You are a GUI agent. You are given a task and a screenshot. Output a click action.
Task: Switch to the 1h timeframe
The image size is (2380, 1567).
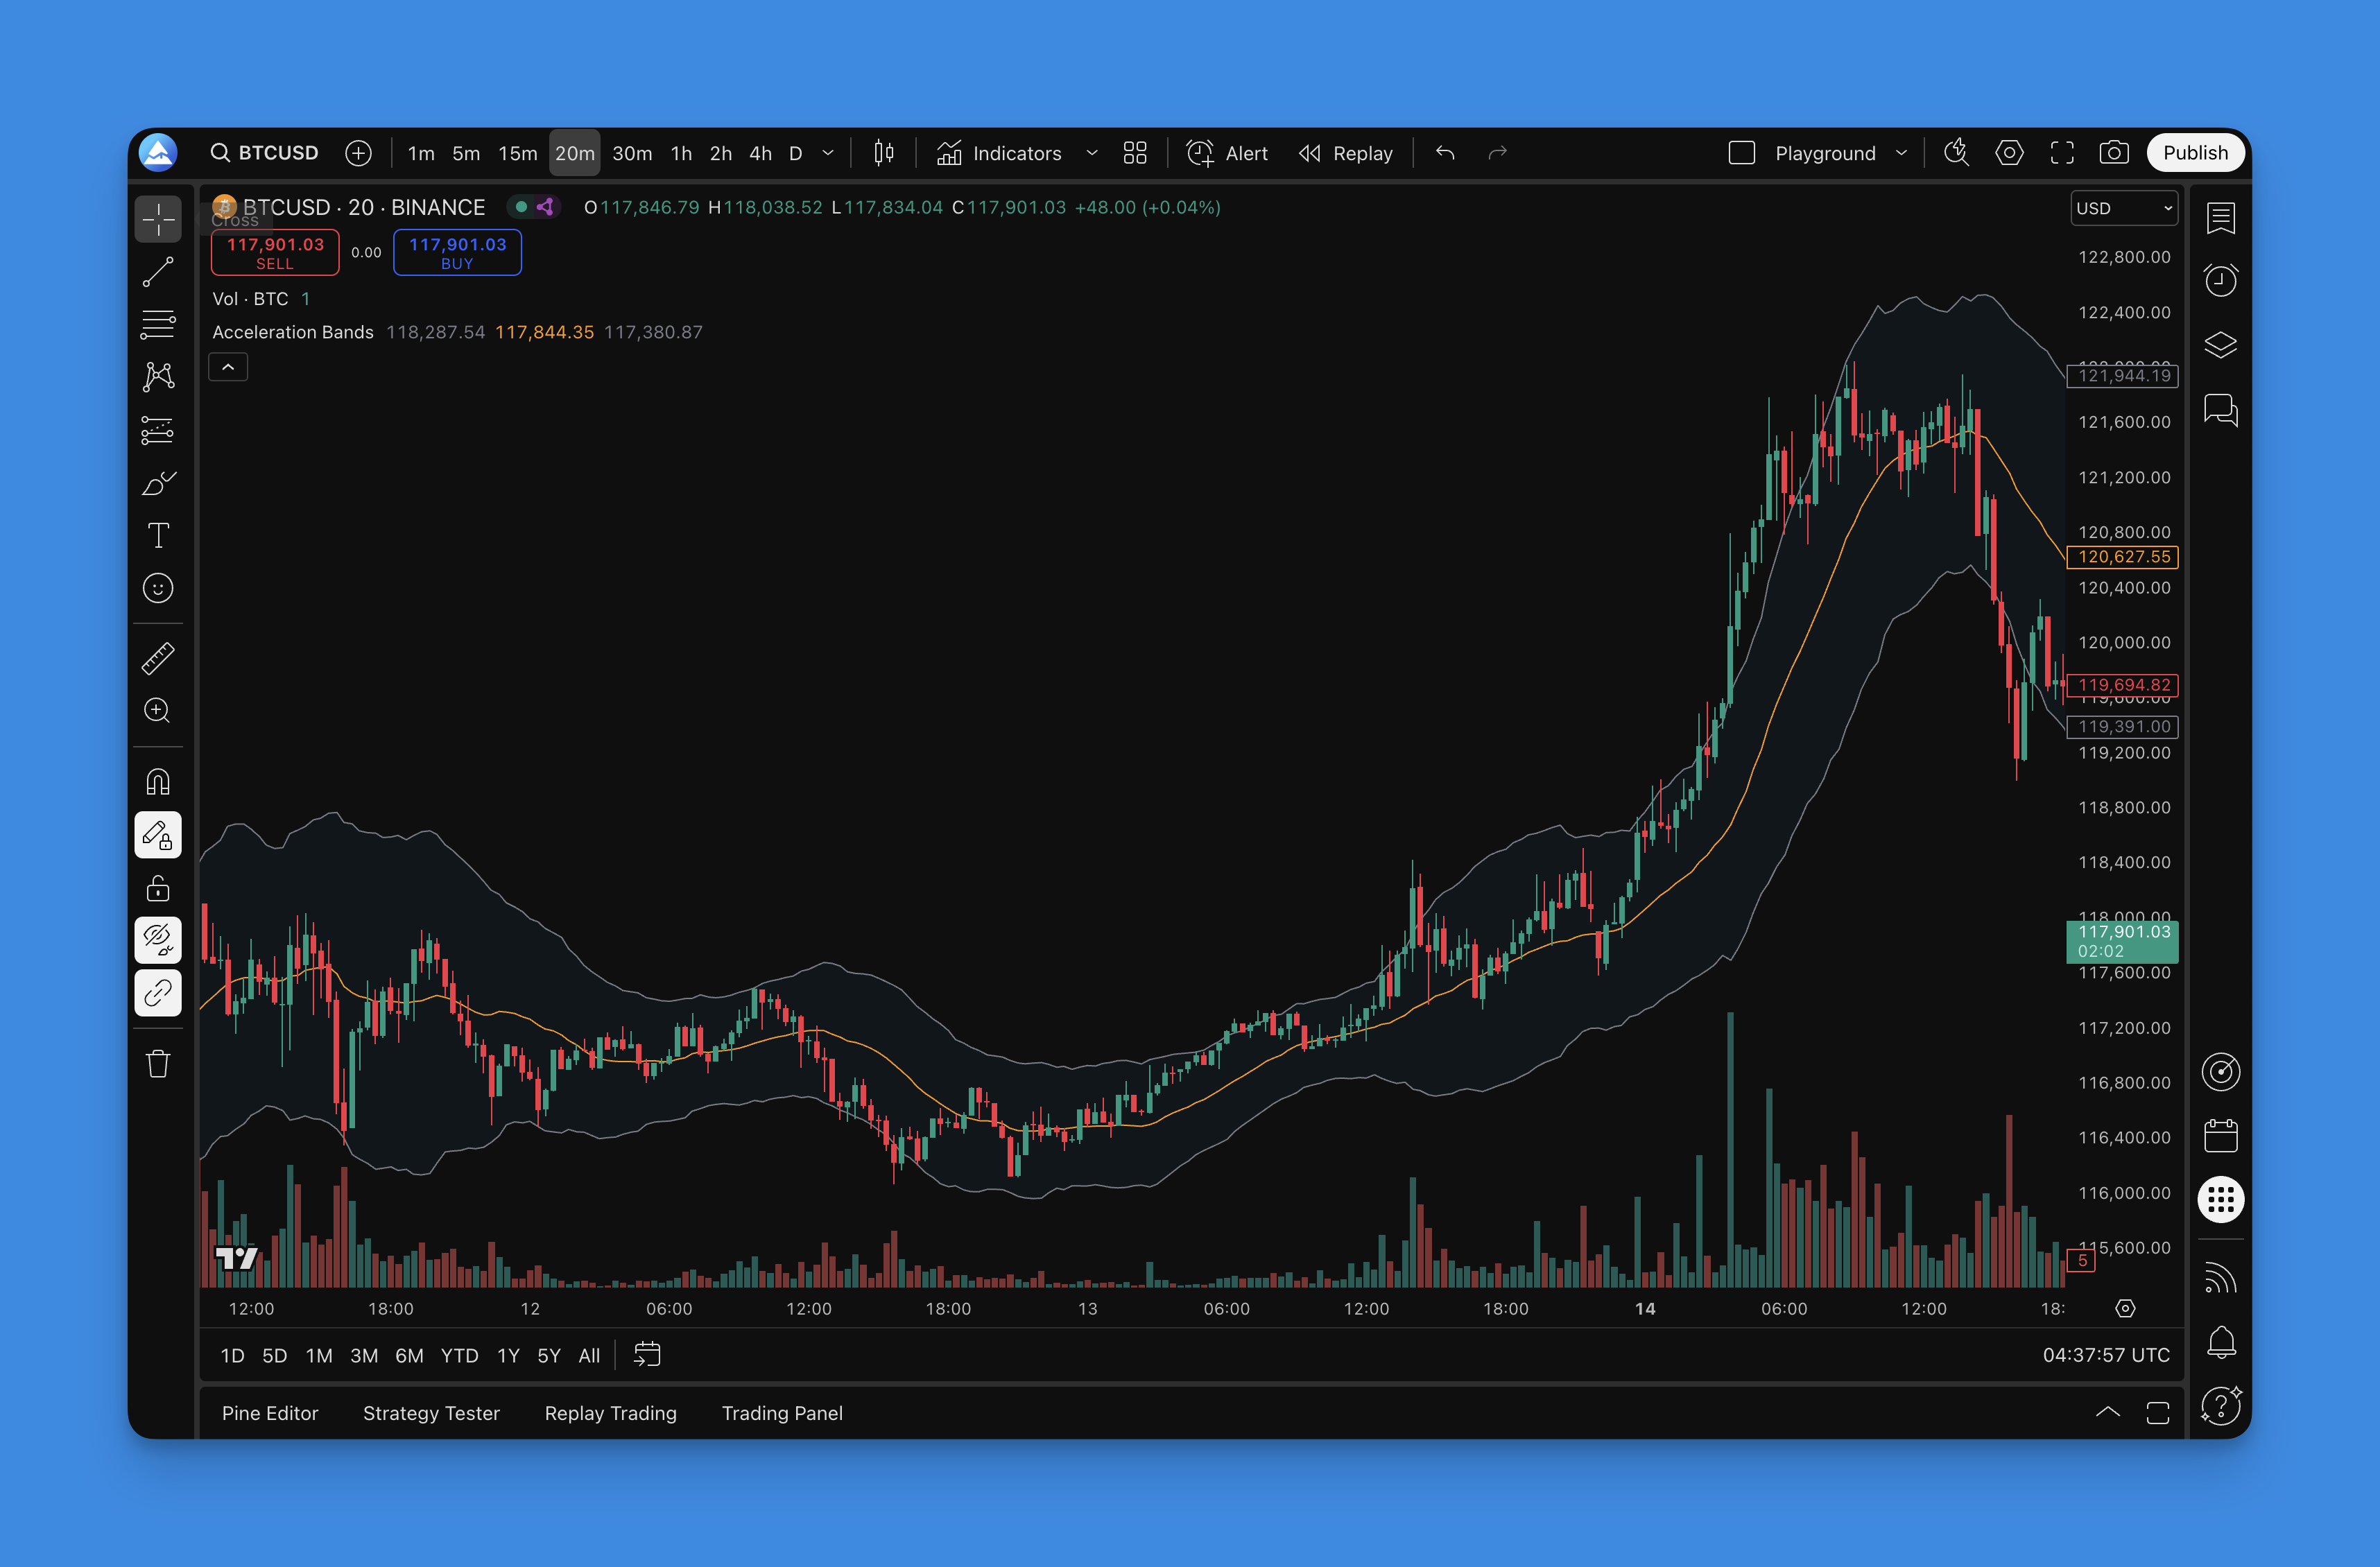point(681,153)
